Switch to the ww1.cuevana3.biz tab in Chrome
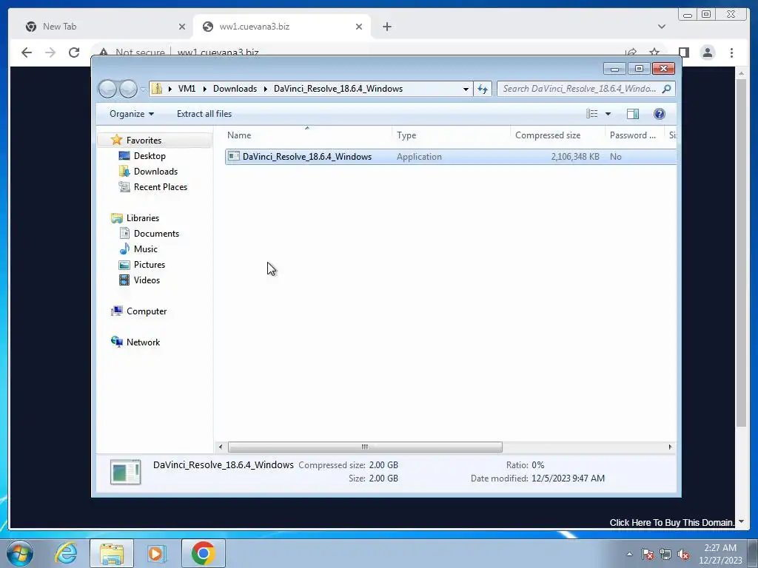758x568 pixels. (282, 27)
